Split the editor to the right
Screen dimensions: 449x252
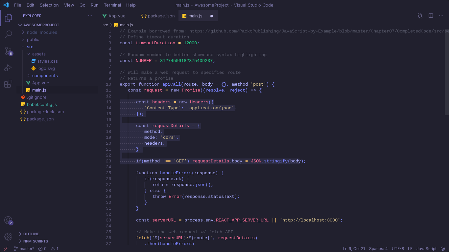[431, 16]
